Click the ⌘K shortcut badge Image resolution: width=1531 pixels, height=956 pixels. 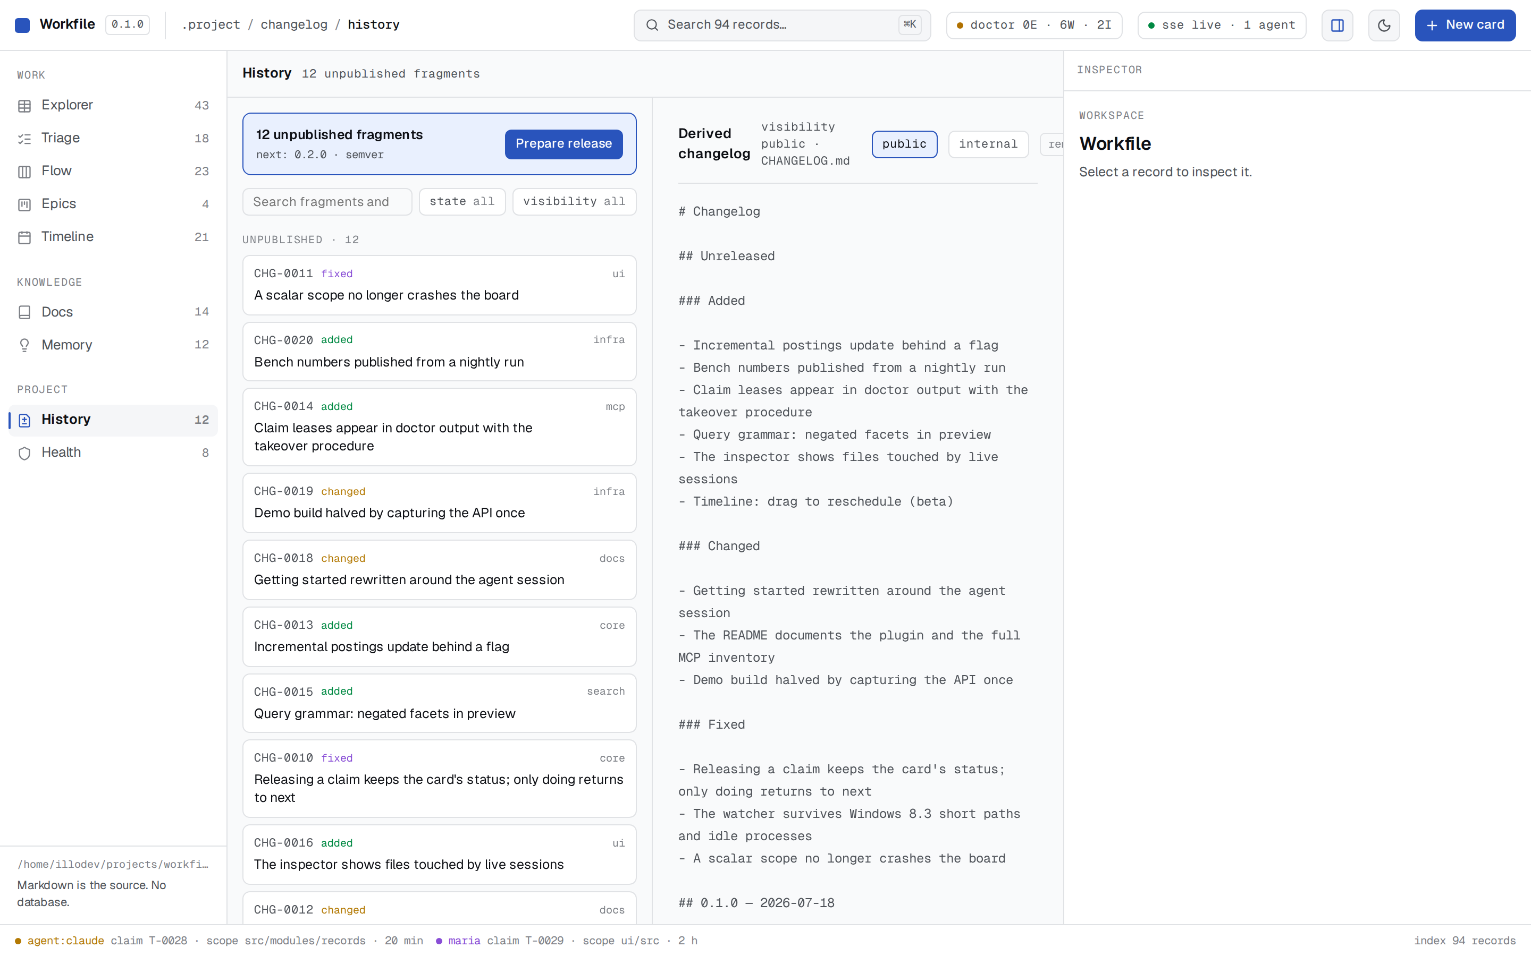click(x=910, y=24)
